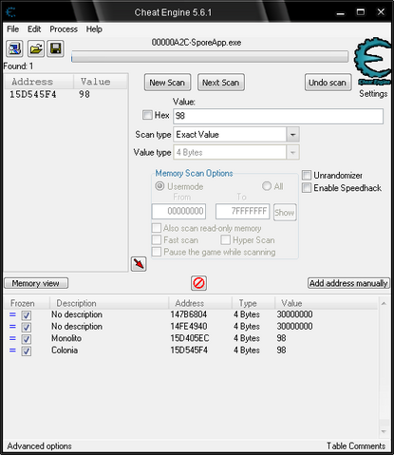394x455 pixels.
Task: Open the Value type dropdown
Action: (292, 153)
